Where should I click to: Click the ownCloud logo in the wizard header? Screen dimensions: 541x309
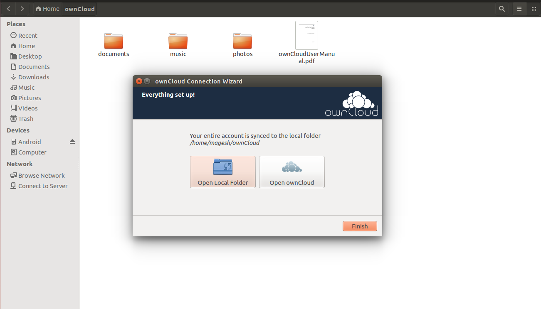click(x=352, y=104)
